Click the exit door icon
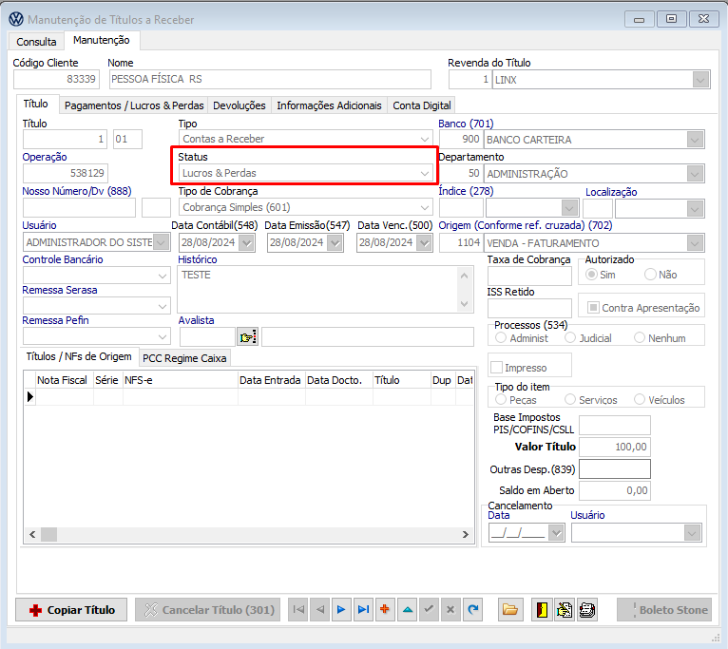Viewport: 728px width, 649px height. tap(541, 610)
